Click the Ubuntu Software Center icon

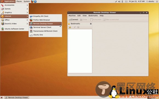coord(2,29)
